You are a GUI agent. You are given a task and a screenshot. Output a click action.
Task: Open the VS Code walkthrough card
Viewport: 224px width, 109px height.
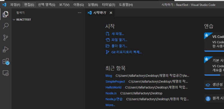214,42
